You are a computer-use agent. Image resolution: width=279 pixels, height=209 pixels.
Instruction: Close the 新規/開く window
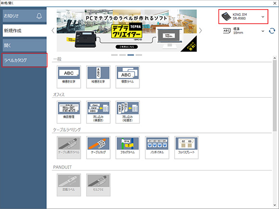(x=275, y=3)
